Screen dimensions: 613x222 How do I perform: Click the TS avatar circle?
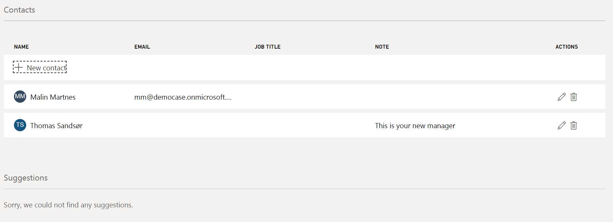coord(20,125)
